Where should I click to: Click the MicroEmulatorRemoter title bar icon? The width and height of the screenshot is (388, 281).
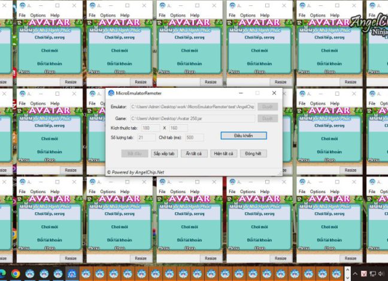[111, 93]
